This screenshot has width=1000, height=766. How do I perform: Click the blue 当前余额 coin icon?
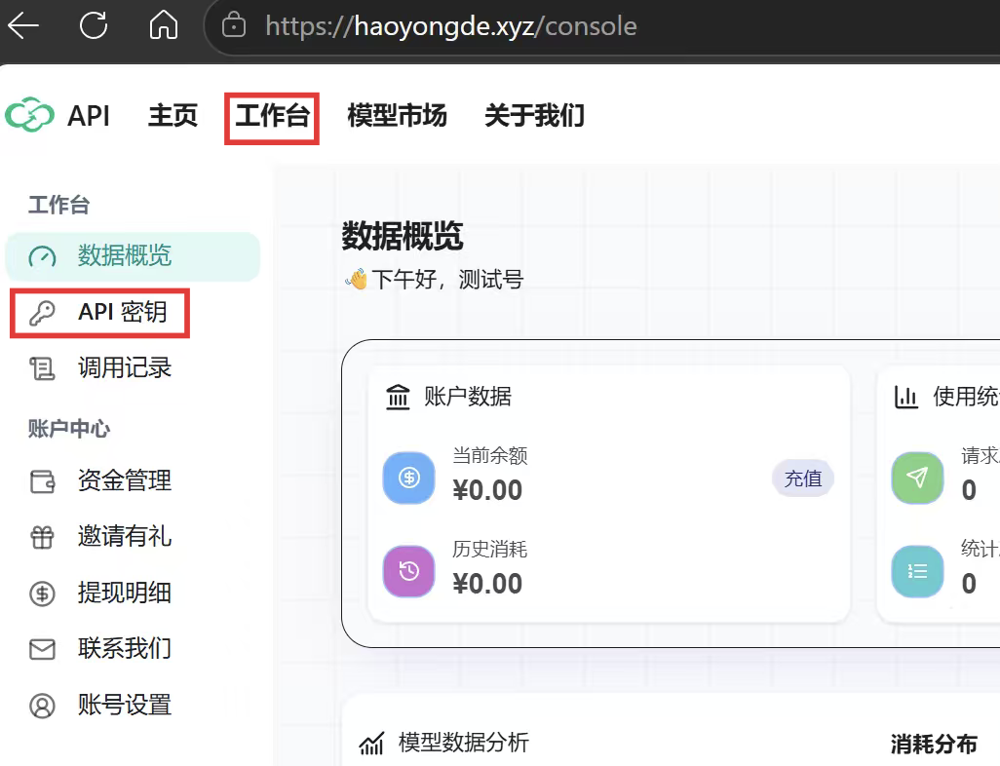coord(408,478)
